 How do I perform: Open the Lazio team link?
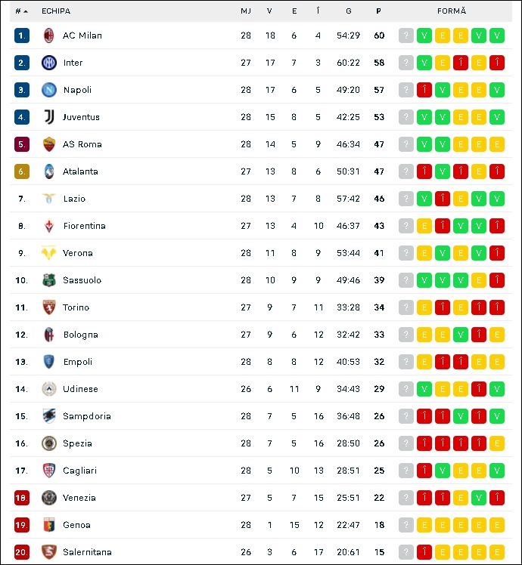74,199
